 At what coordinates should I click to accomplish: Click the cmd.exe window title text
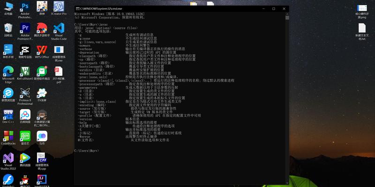tap(101, 8)
